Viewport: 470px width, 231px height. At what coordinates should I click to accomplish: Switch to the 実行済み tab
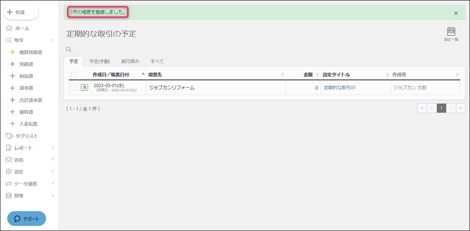(130, 61)
